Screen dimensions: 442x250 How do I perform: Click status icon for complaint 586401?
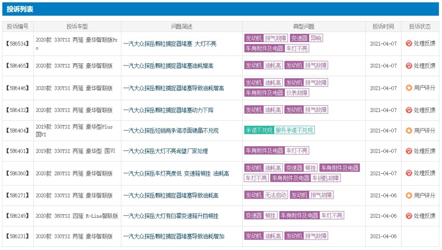click(x=409, y=151)
